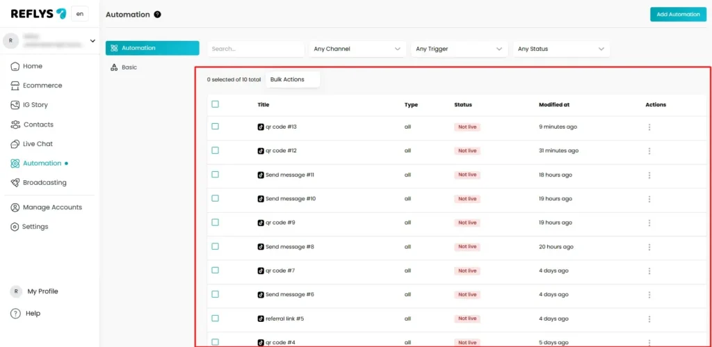
Task: Expand the account switcher chevron
Action: (x=92, y=41)
